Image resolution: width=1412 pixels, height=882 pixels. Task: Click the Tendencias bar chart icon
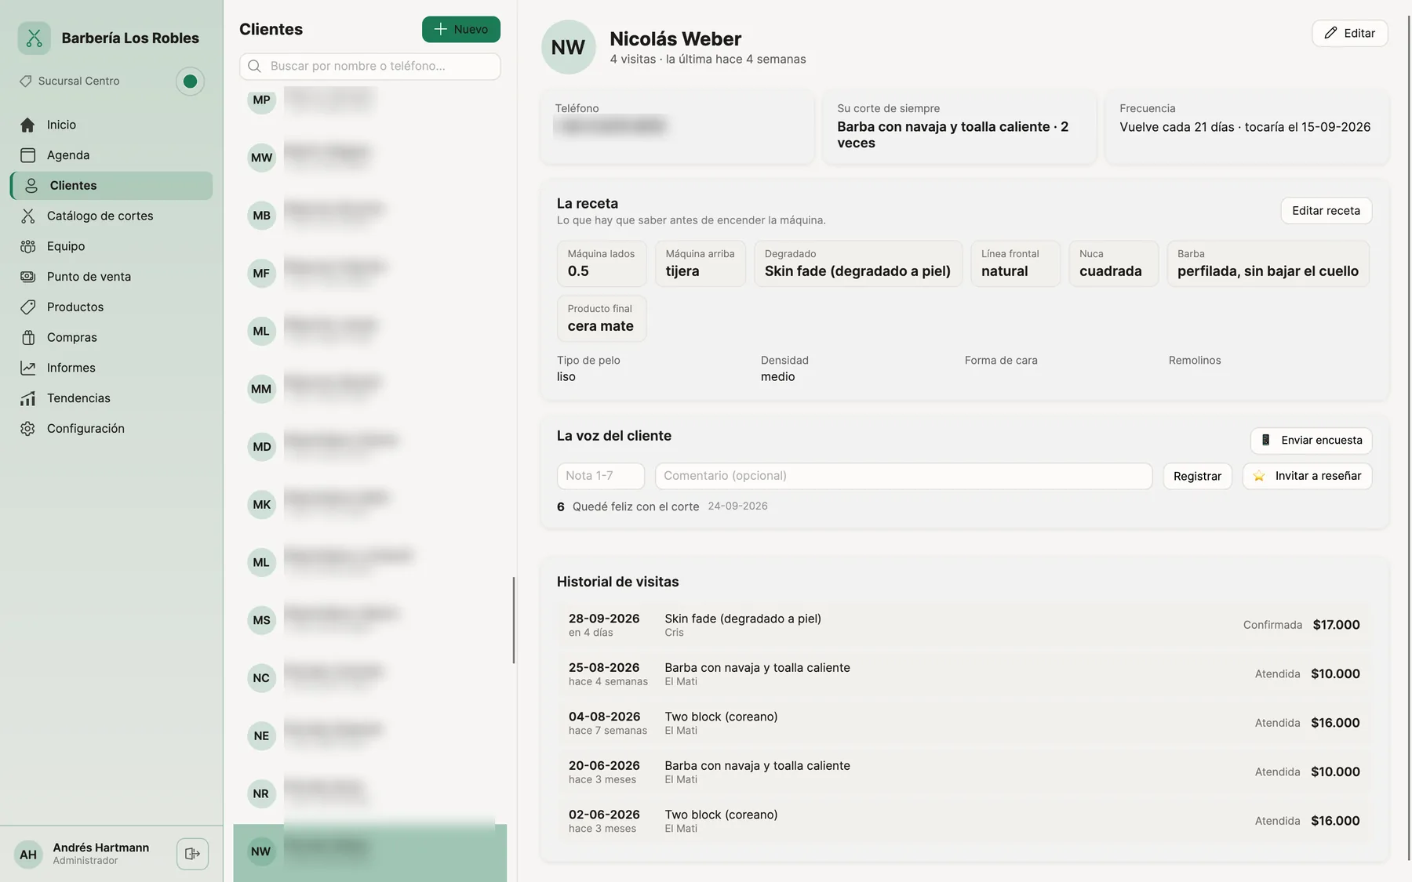tap(27, 398)
